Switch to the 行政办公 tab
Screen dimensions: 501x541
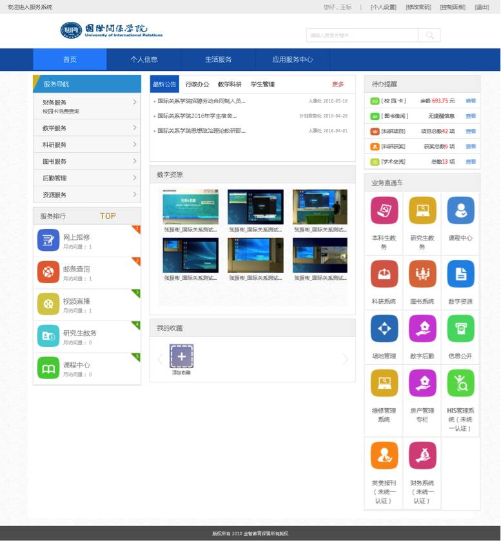click(x=197, y=84)
